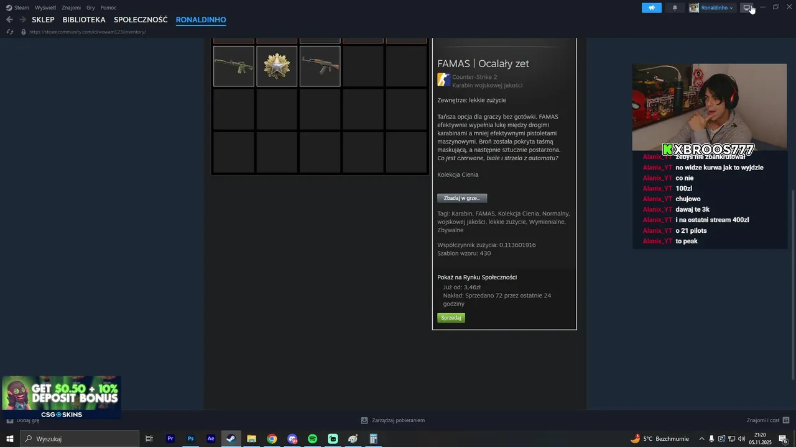Viewport: 796px width, 447px height.
Task: Click the green Sprzedaj button
Action: (451, 318)
